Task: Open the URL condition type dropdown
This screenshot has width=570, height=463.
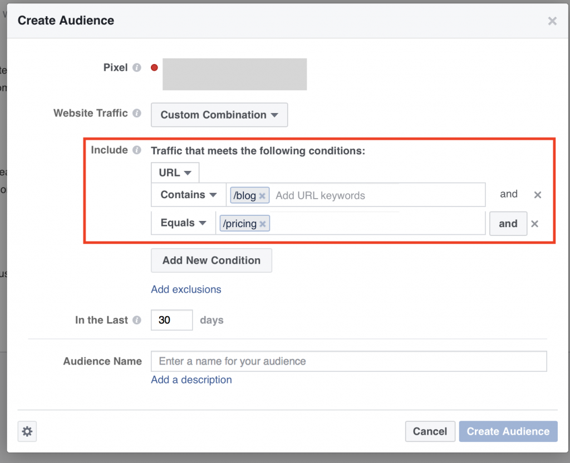Action: click(174, 173)
